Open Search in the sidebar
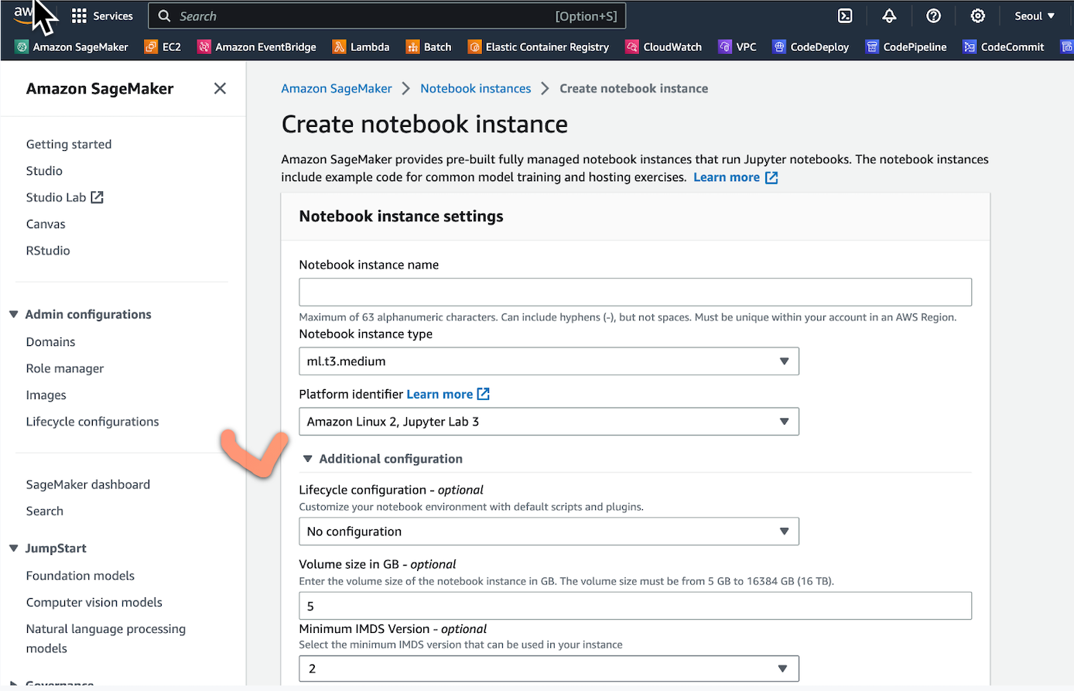 tap(45, 511)
